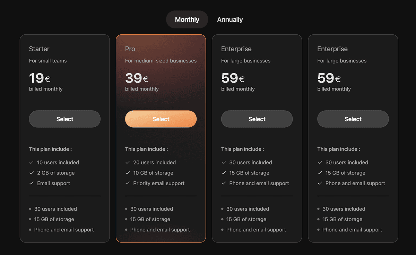The width and height of the screenshot is (416, 255).
Task: Click checkmark beside "Priority email support"
Action: 128,183
